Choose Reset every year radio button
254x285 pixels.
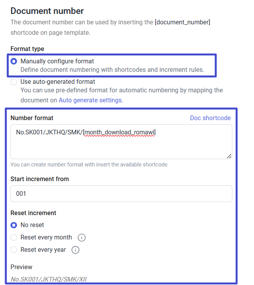(x=14, y=250)
